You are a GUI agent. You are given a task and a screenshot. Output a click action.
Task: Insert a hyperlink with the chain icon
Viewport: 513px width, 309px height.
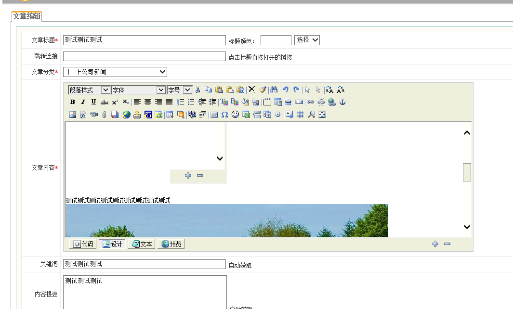(x=311, y=102)
